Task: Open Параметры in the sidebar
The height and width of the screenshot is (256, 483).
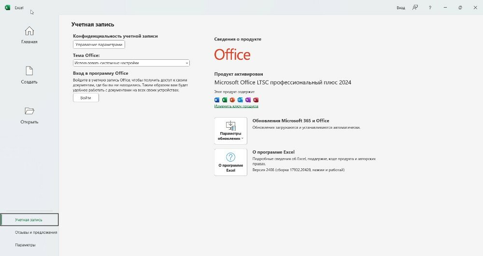Action: 25,245
